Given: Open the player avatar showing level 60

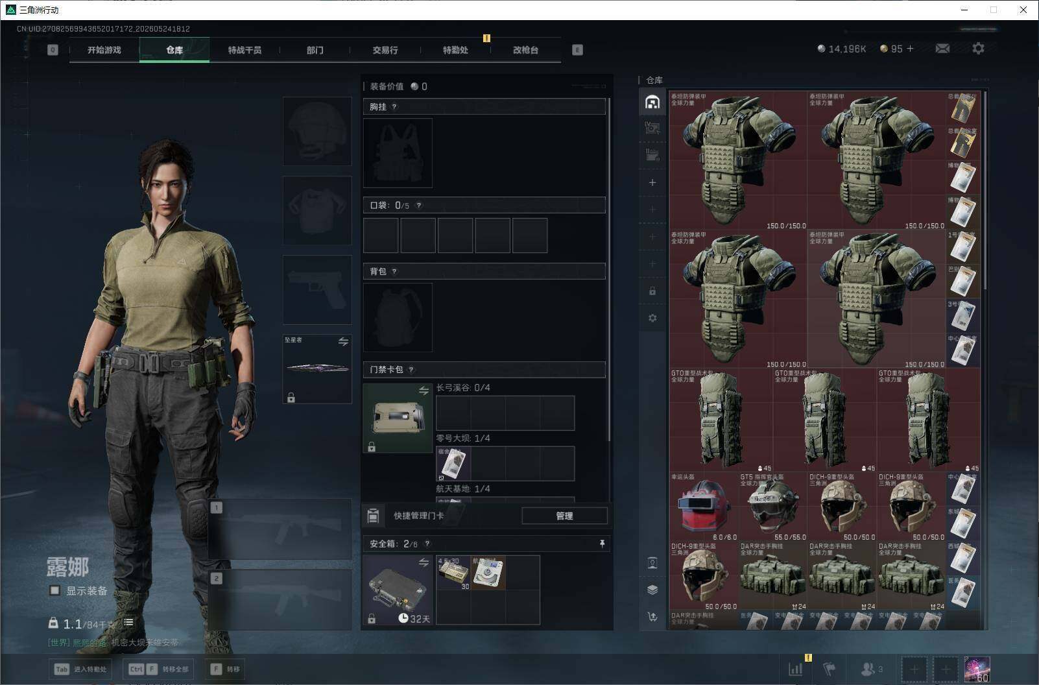Looking at the screenshot, I should pos(977,669).
